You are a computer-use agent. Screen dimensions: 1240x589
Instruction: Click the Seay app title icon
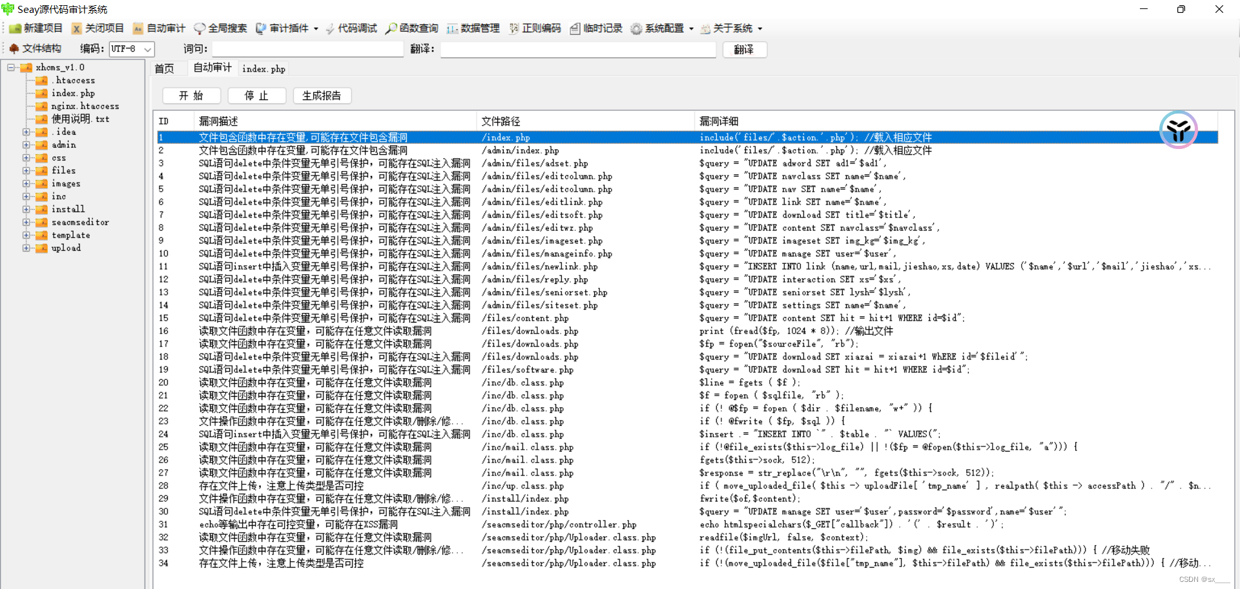[x=8, y=9]
